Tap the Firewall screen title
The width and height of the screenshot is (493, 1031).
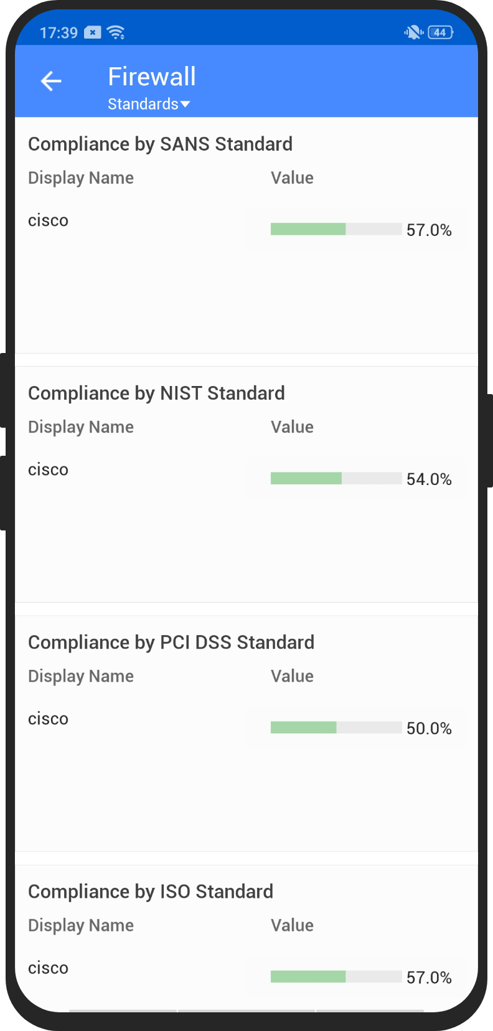click(x=152, y=76)
